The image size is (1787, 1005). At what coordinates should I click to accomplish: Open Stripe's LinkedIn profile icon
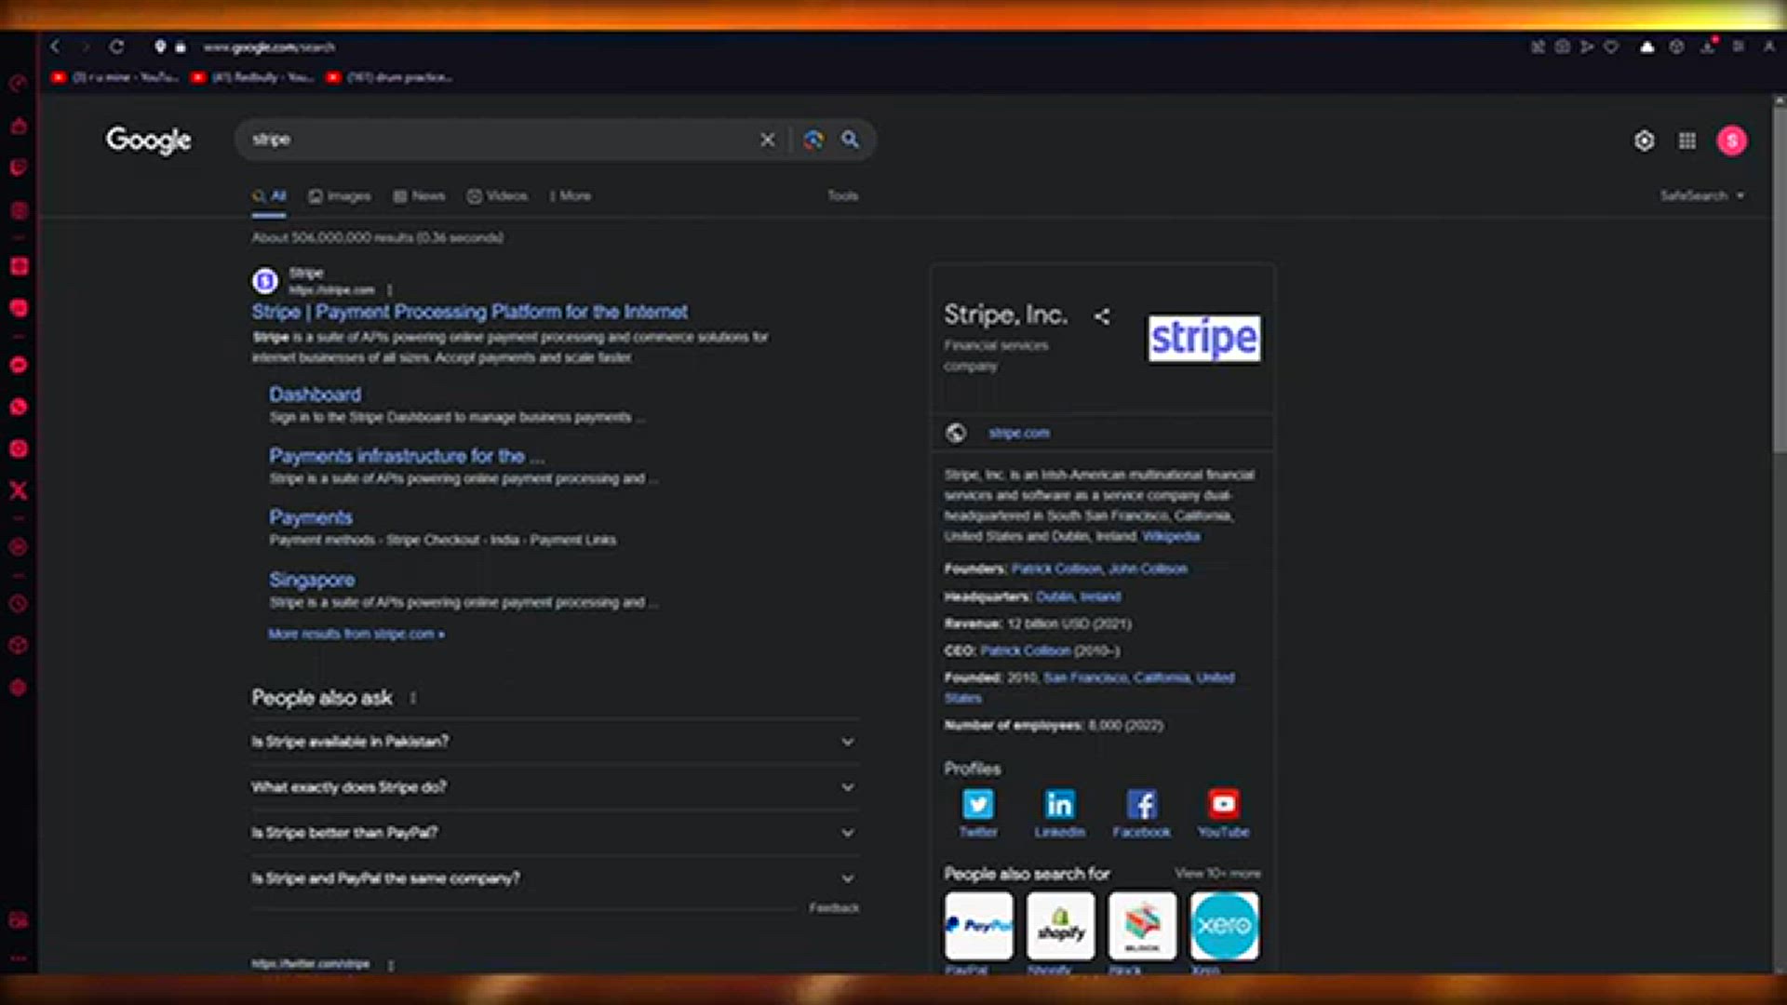[x=1059, y=804]
